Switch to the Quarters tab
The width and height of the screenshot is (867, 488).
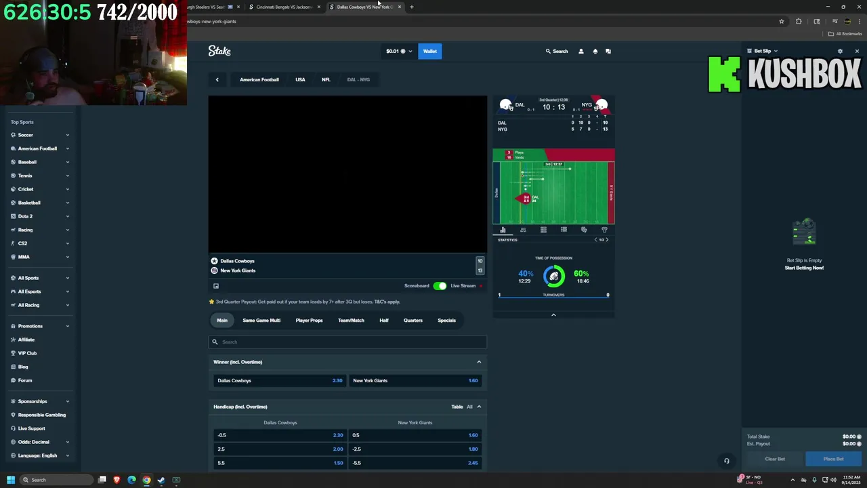(x=413, y=321)
